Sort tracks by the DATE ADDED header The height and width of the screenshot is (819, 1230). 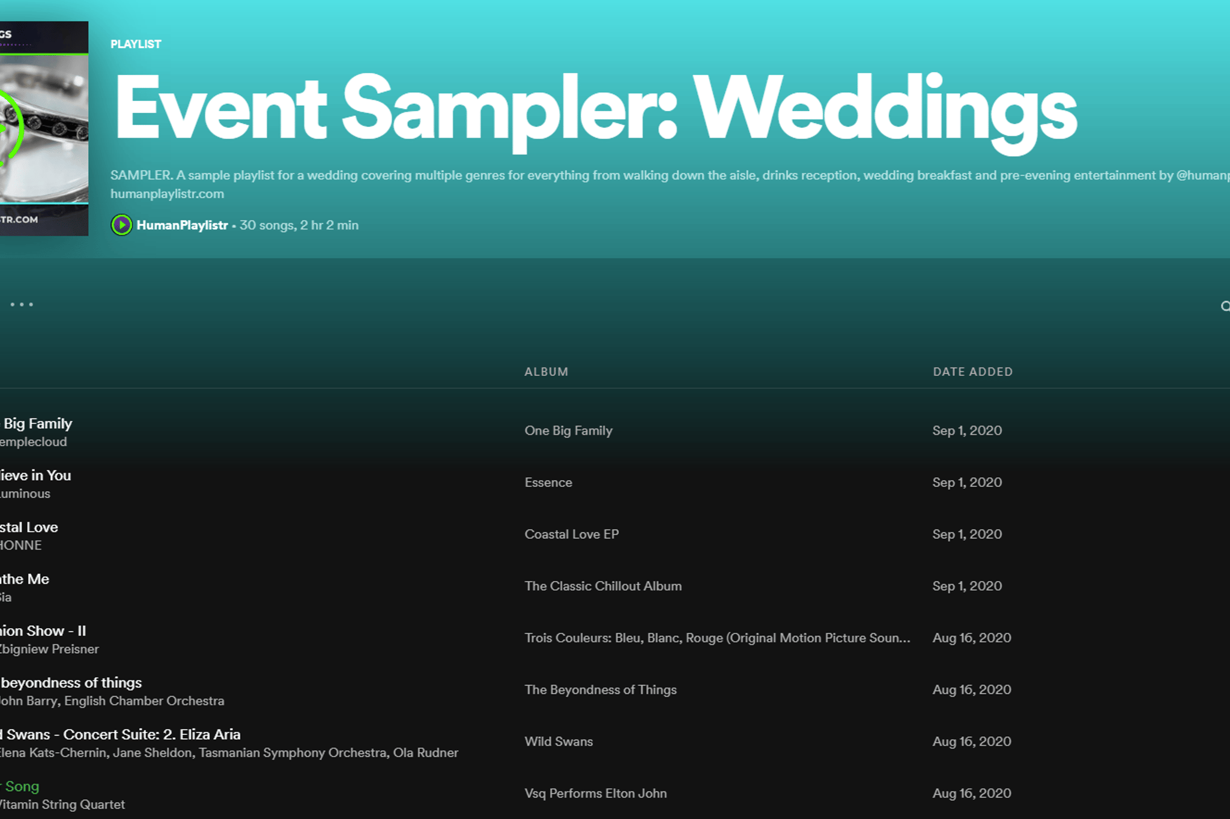[972, 372]
